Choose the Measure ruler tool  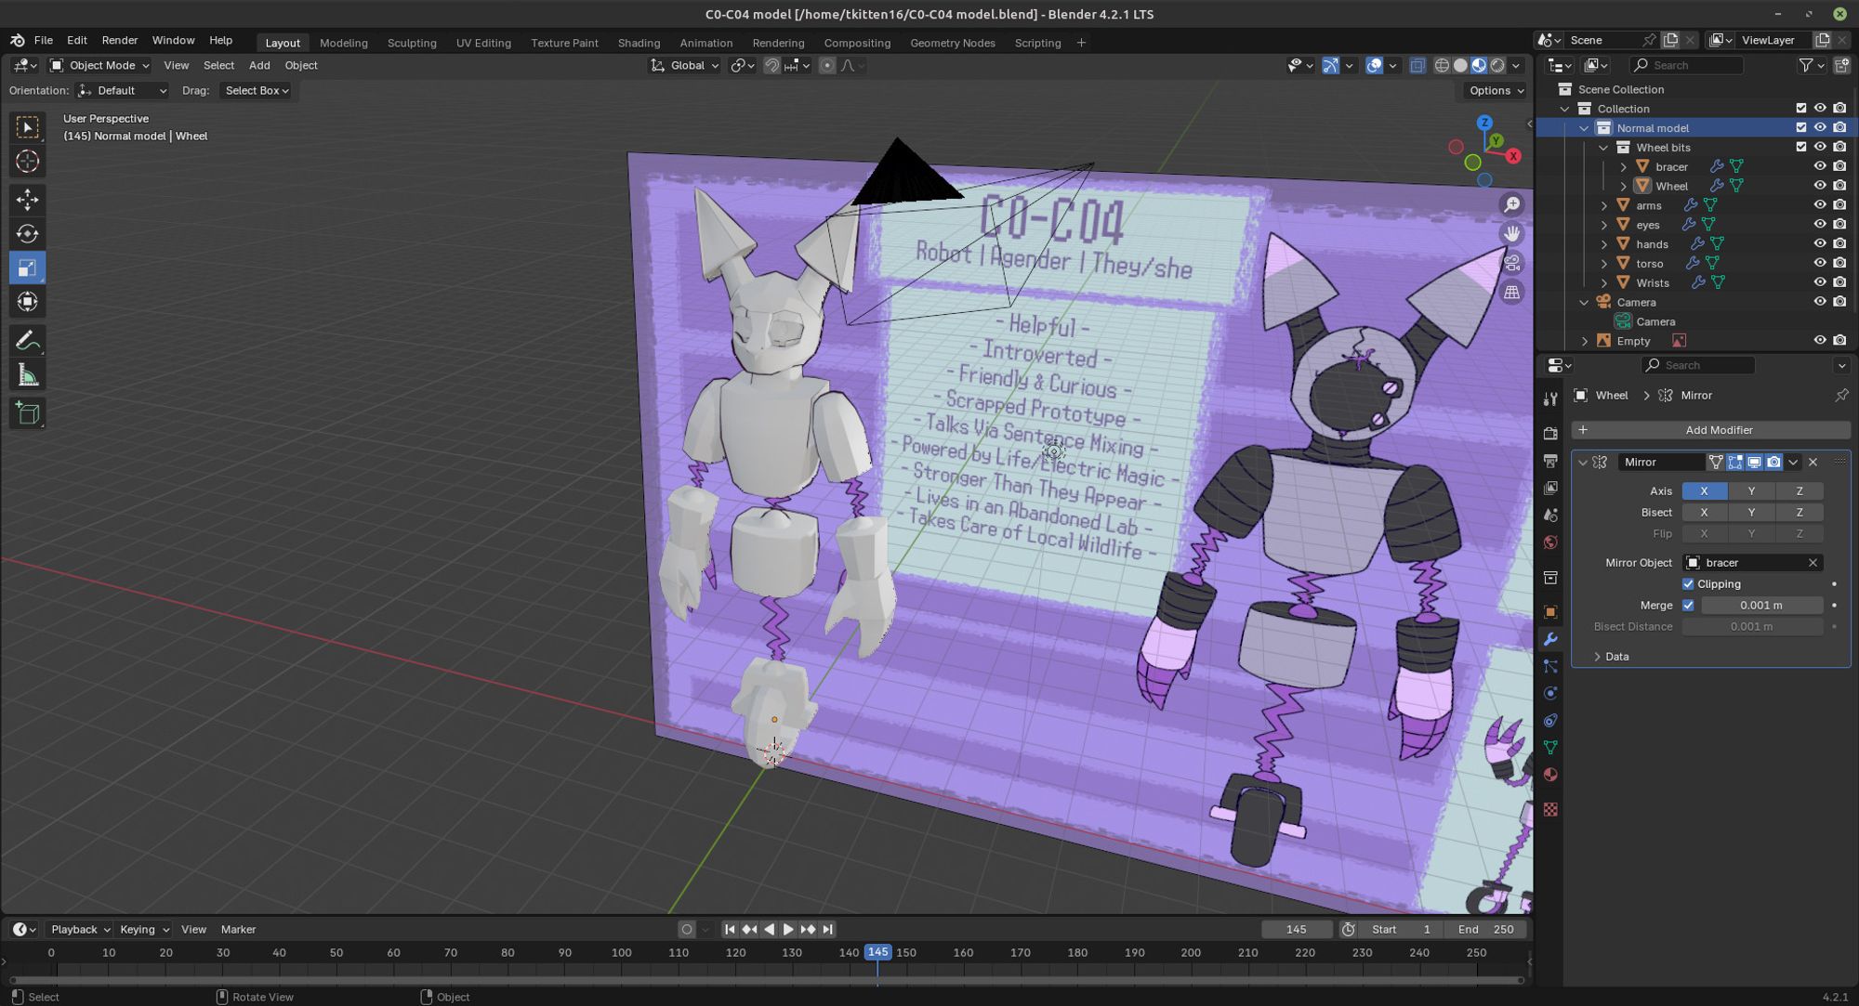click(27, 375)
